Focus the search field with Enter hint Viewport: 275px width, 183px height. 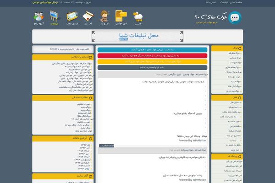(x=63, y=49)
